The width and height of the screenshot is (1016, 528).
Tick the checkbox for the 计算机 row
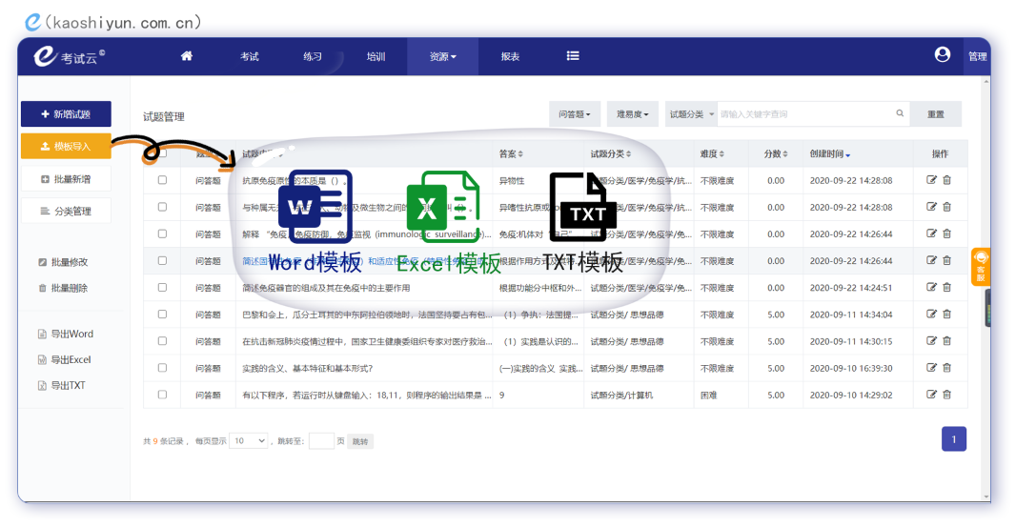click(x=162, y=395)
